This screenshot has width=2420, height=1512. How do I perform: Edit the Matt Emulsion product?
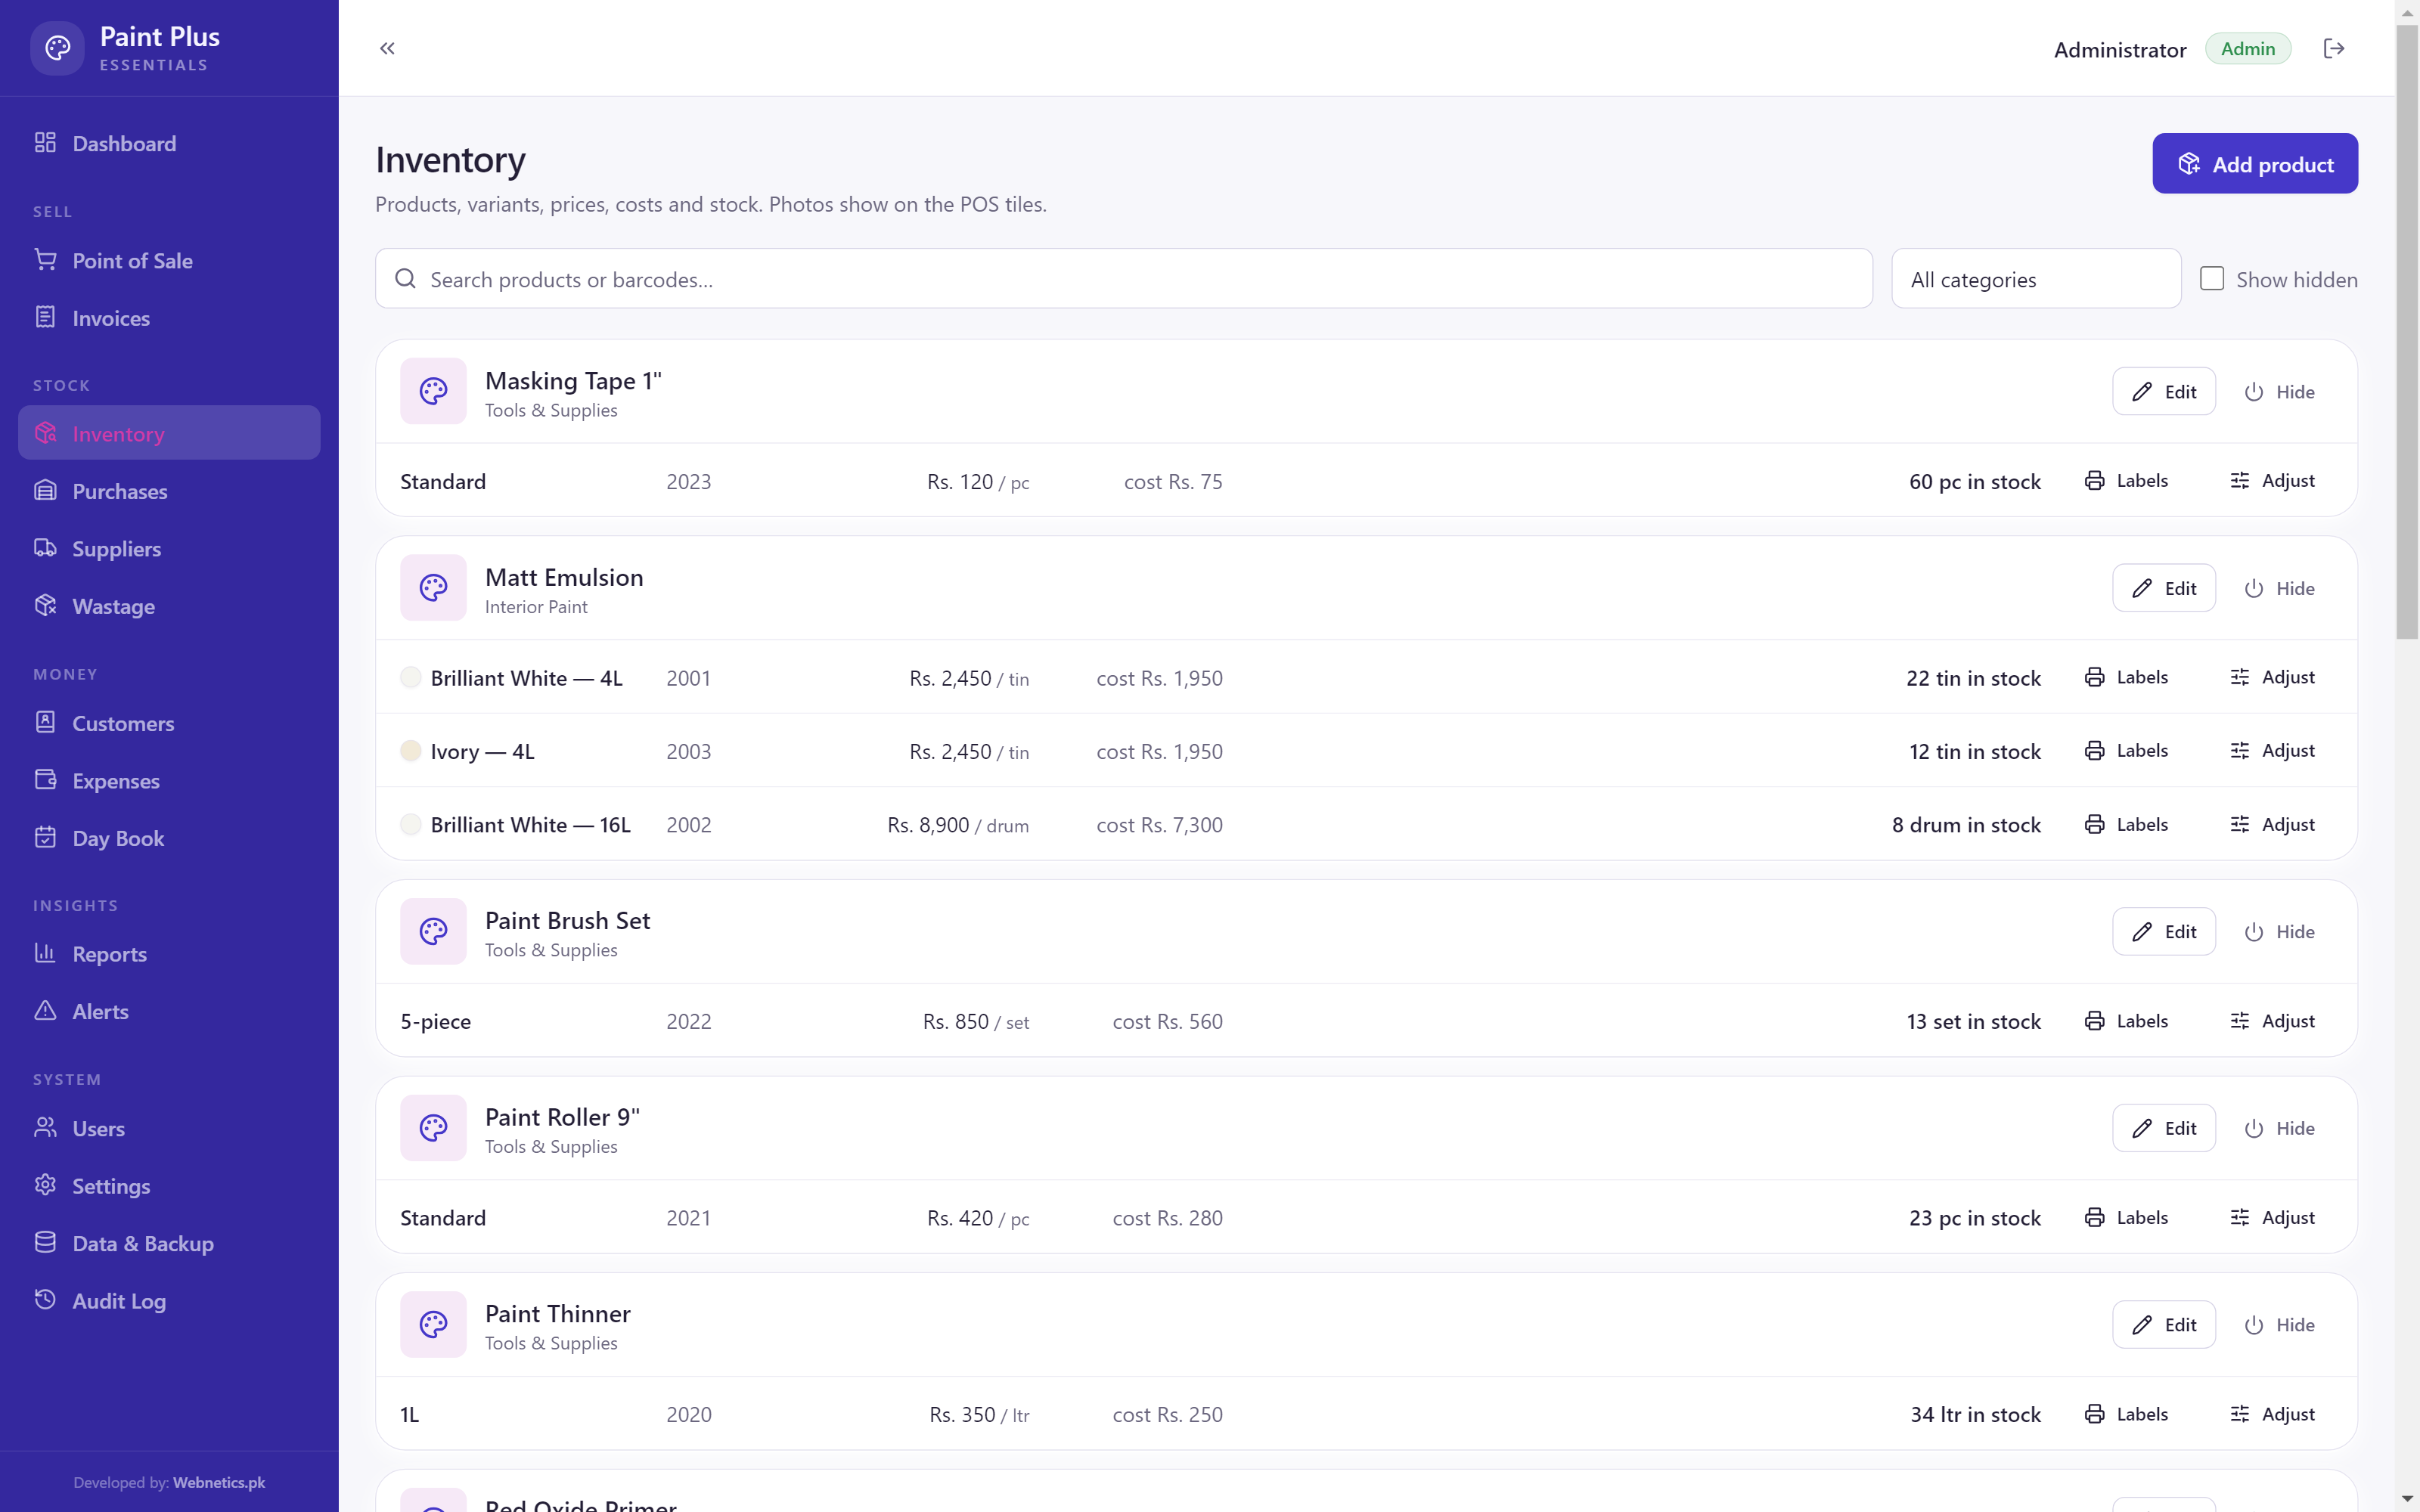2164,588
